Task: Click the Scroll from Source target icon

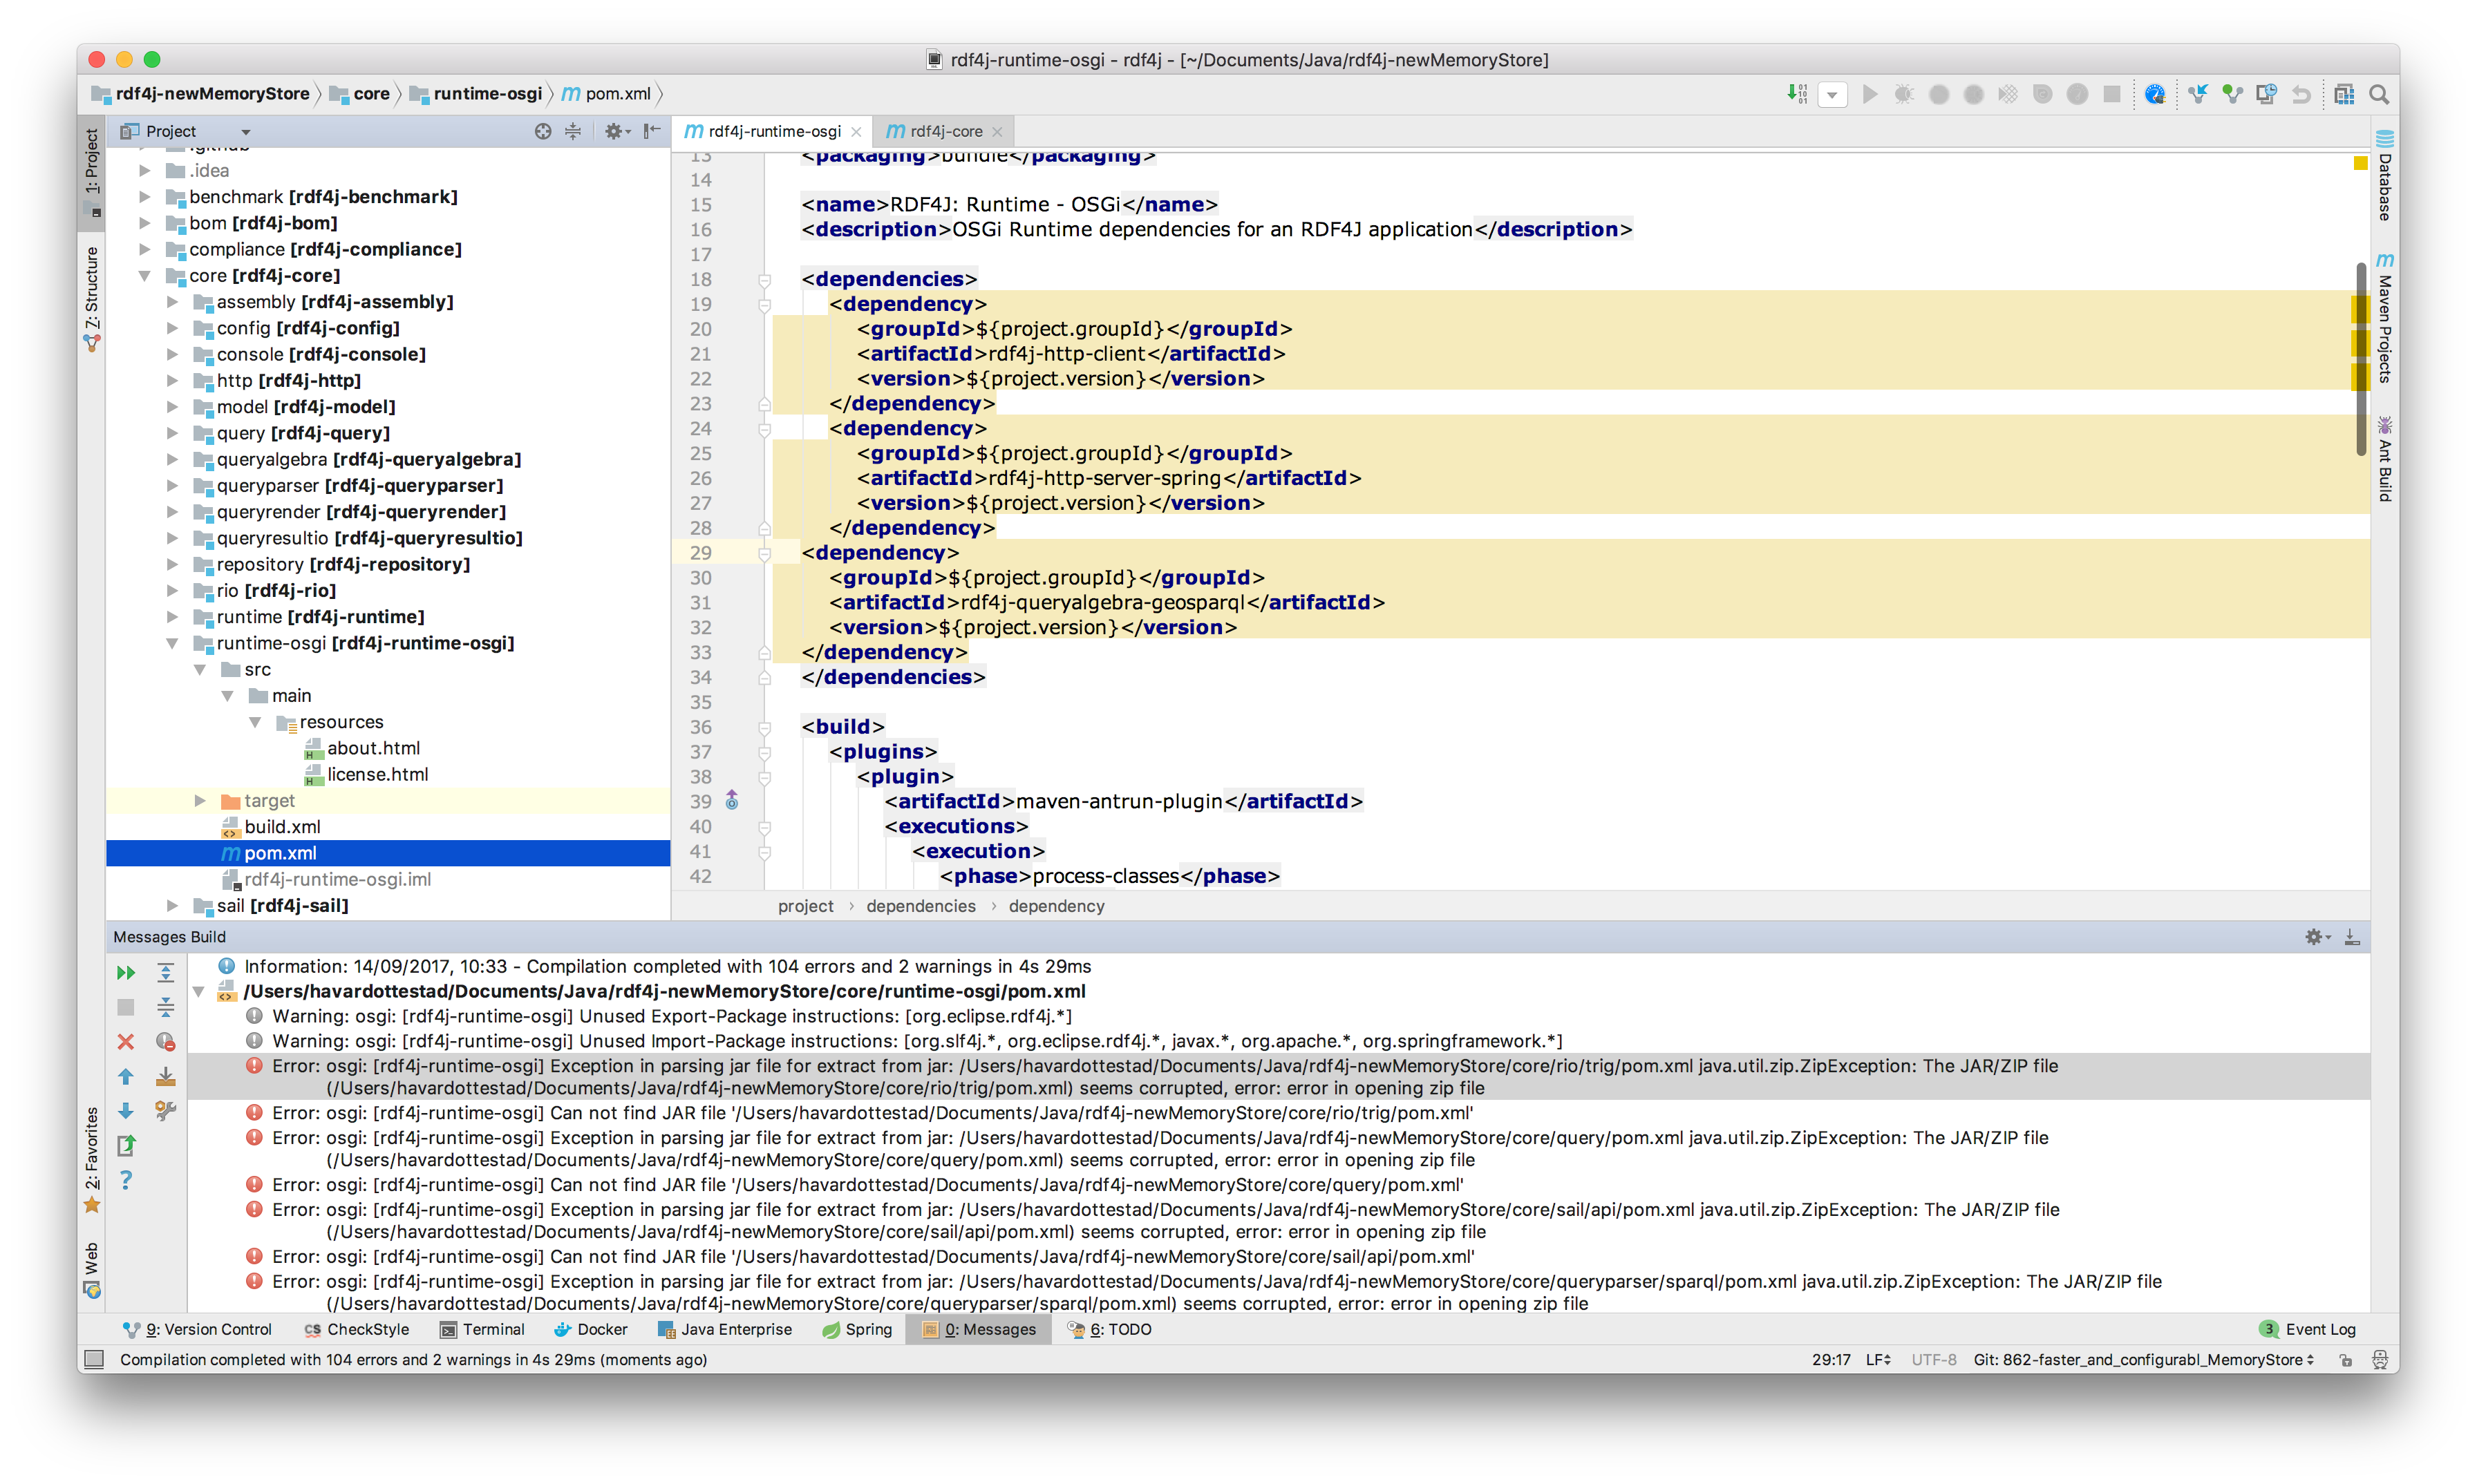Action: 543,131
